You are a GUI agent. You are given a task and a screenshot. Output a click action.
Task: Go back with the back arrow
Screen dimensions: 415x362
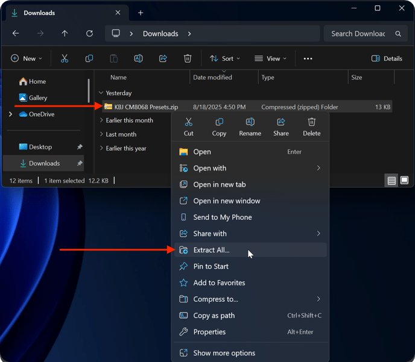click(x=16, y=33)
